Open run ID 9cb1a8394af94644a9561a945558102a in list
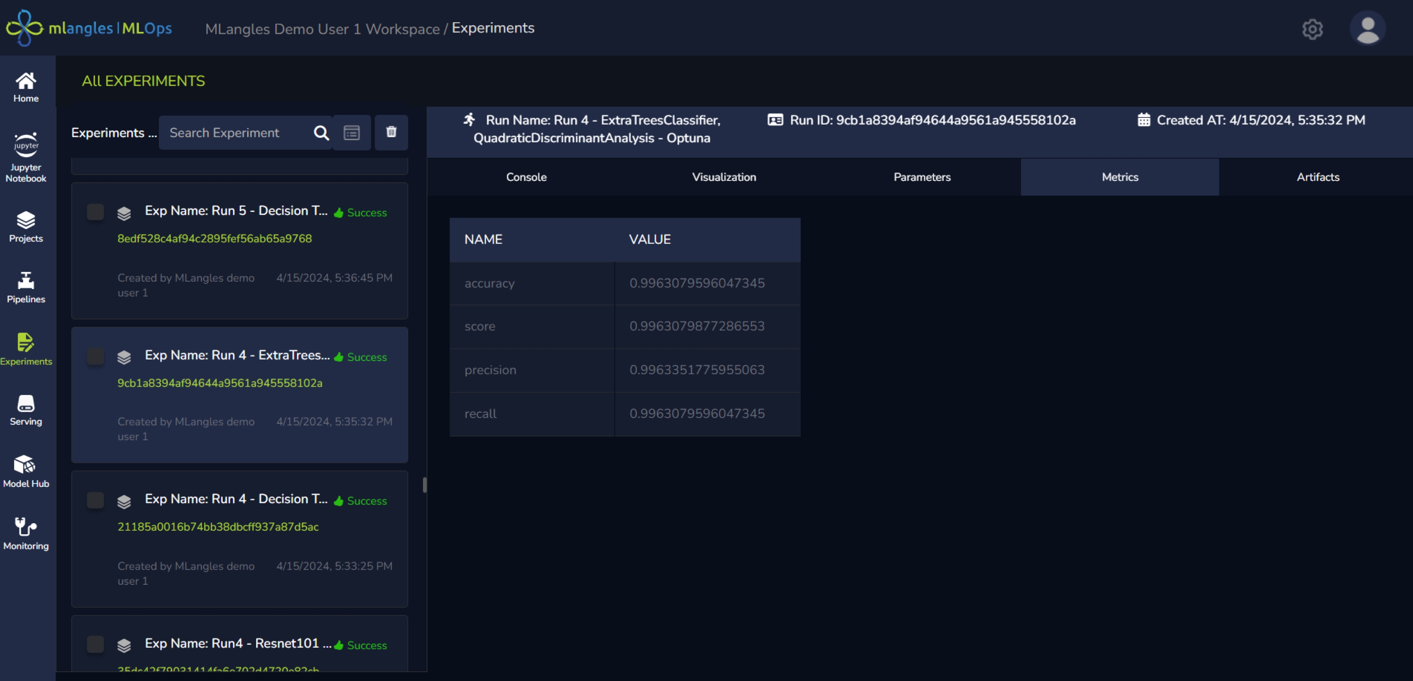The width and height of the screenshot is (1413, 681). pyautogui.click(x=220, y=383)
